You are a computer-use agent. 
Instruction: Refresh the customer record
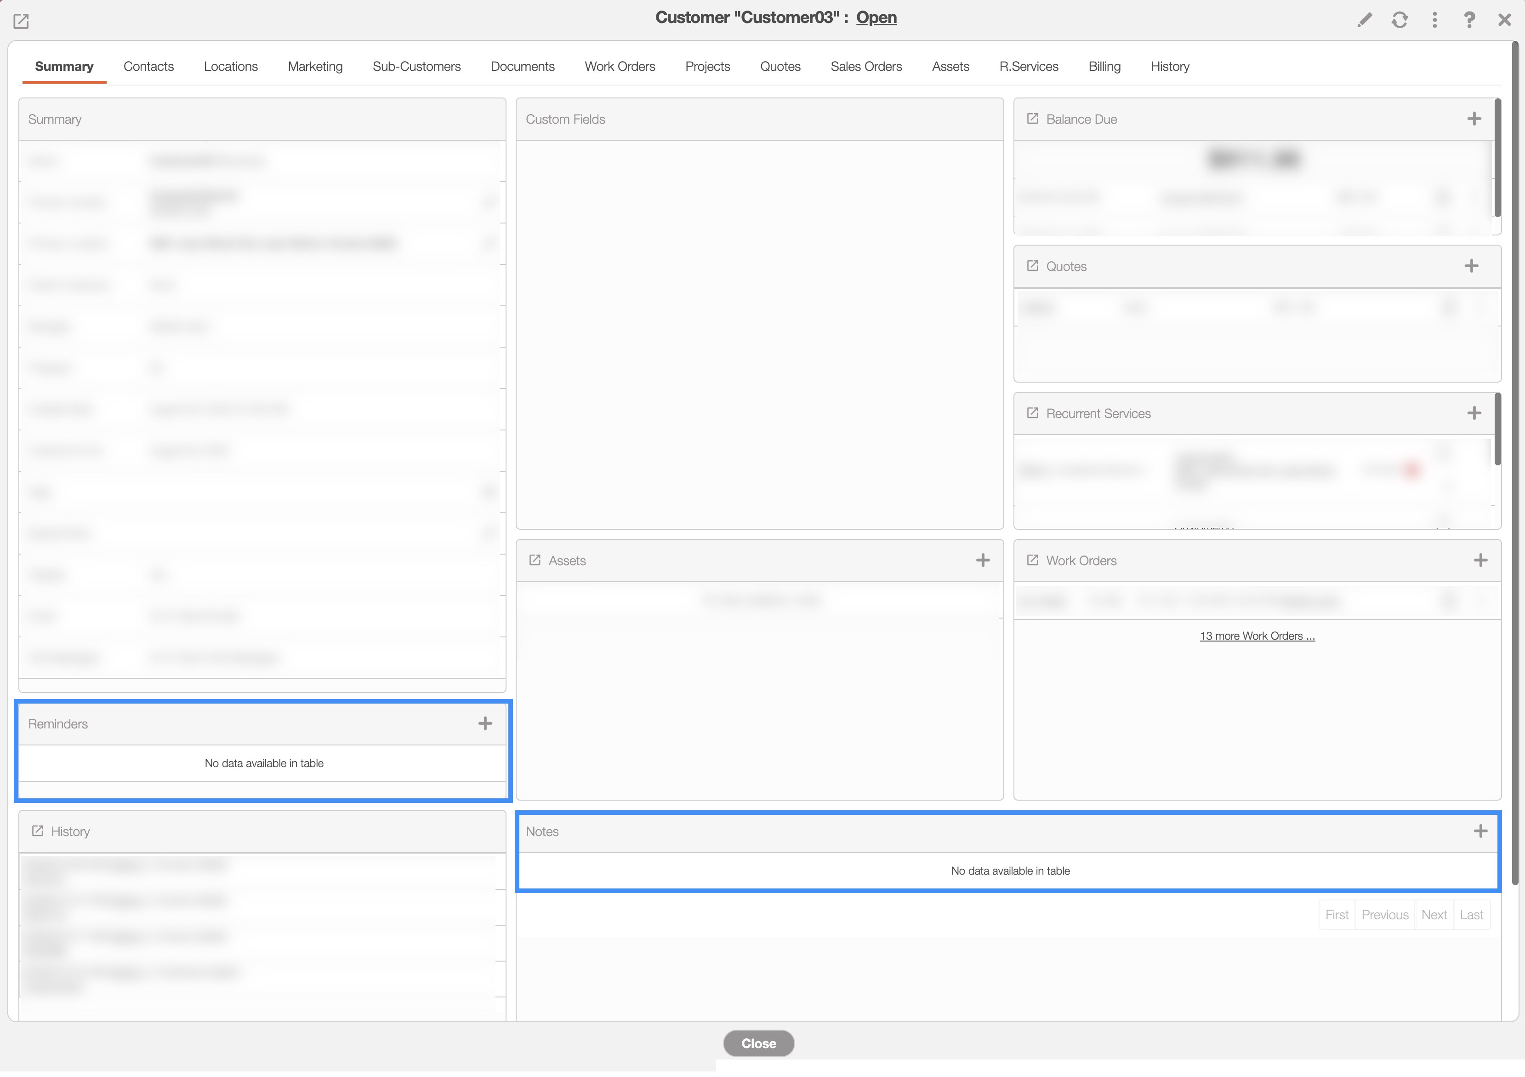coord(1400,20)
